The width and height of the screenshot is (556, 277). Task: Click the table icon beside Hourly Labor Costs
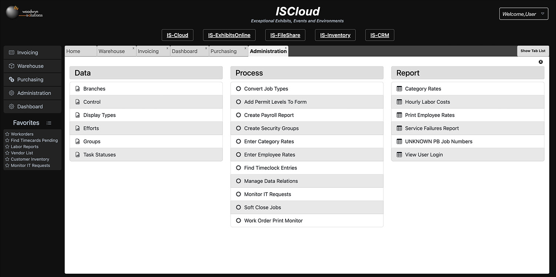(x=399, y=102)
